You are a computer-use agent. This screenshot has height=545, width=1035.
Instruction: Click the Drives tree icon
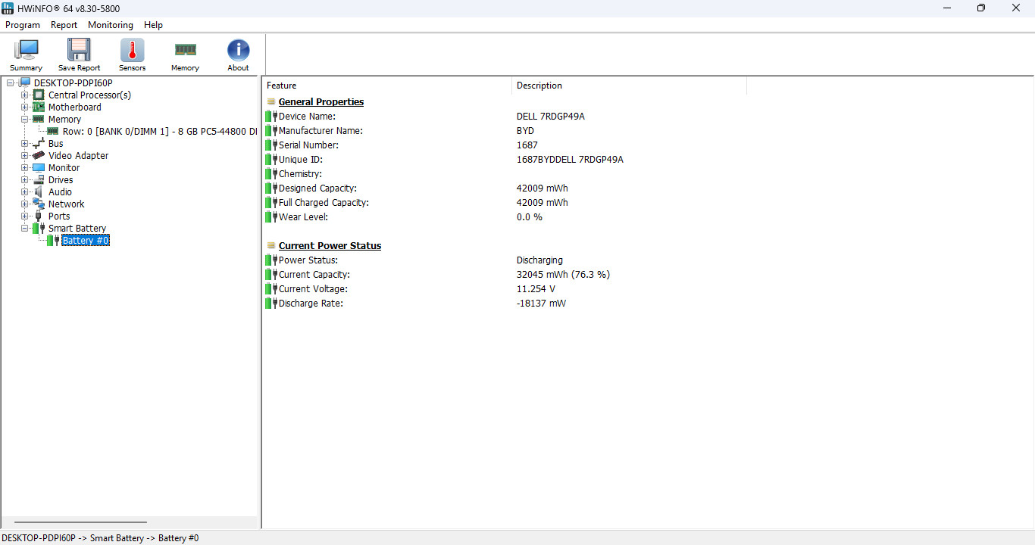click(x=39, y=180)
